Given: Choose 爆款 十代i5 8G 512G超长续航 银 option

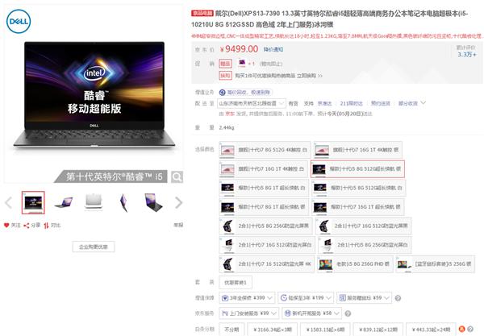Looking at the screenshot, I should point(357,169).
